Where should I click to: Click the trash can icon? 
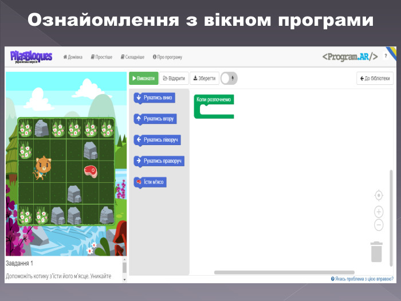[377, 252]
